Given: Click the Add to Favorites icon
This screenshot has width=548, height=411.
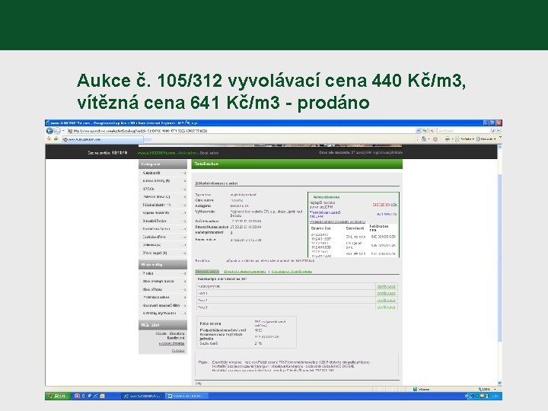Looking at the screenshot, I should [56, 139].
